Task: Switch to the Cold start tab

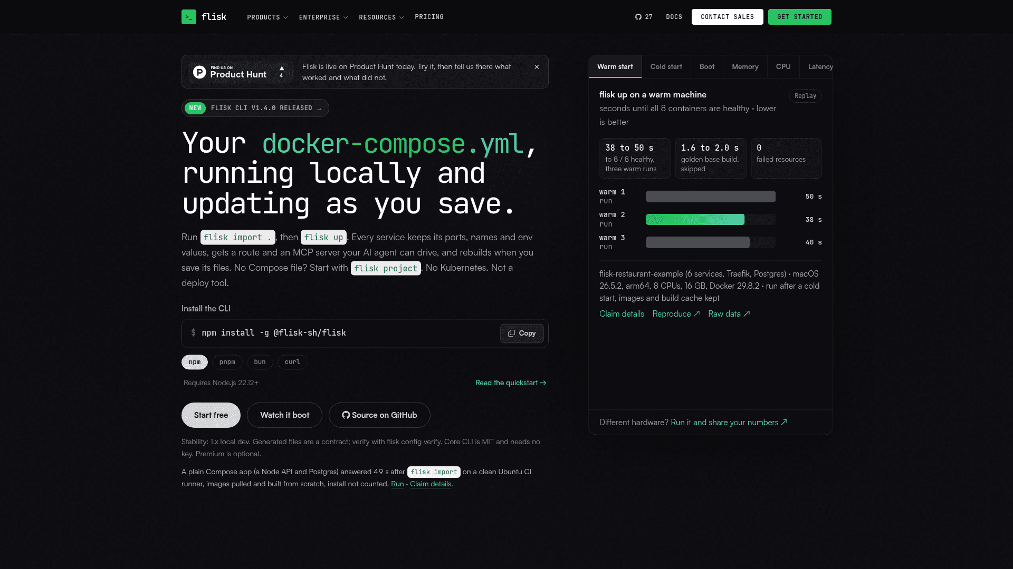Action: [x=666, y=67]
